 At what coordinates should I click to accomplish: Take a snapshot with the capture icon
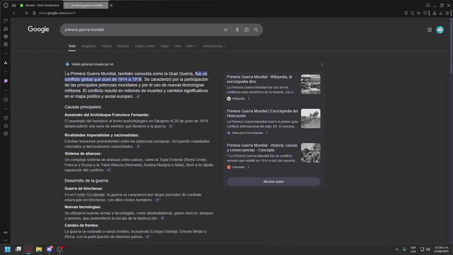[412, 13]
